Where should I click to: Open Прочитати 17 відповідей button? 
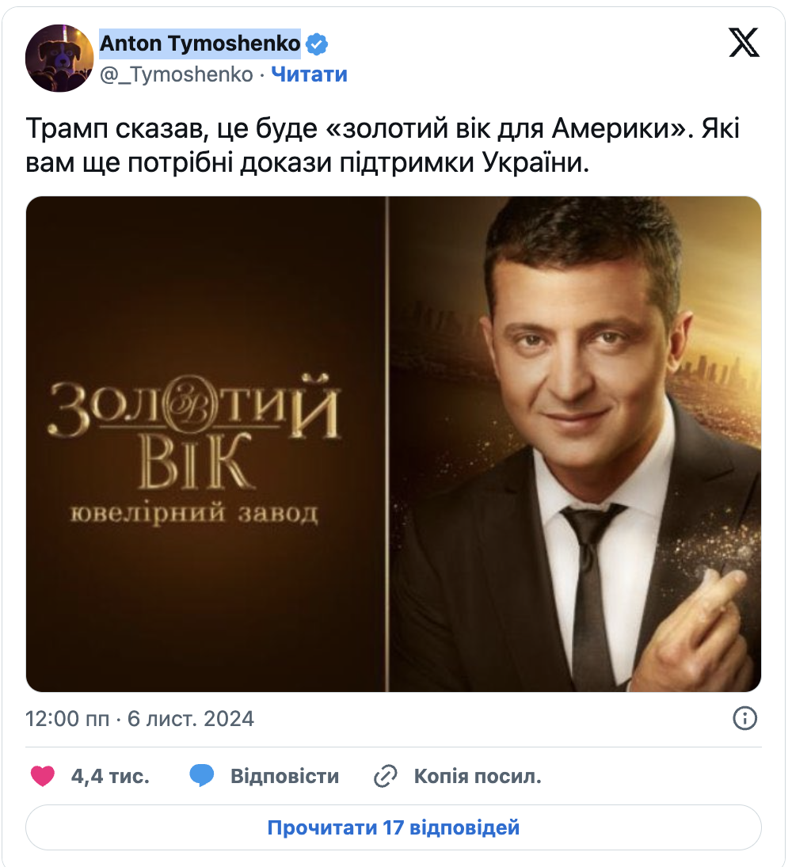[394, 827]
